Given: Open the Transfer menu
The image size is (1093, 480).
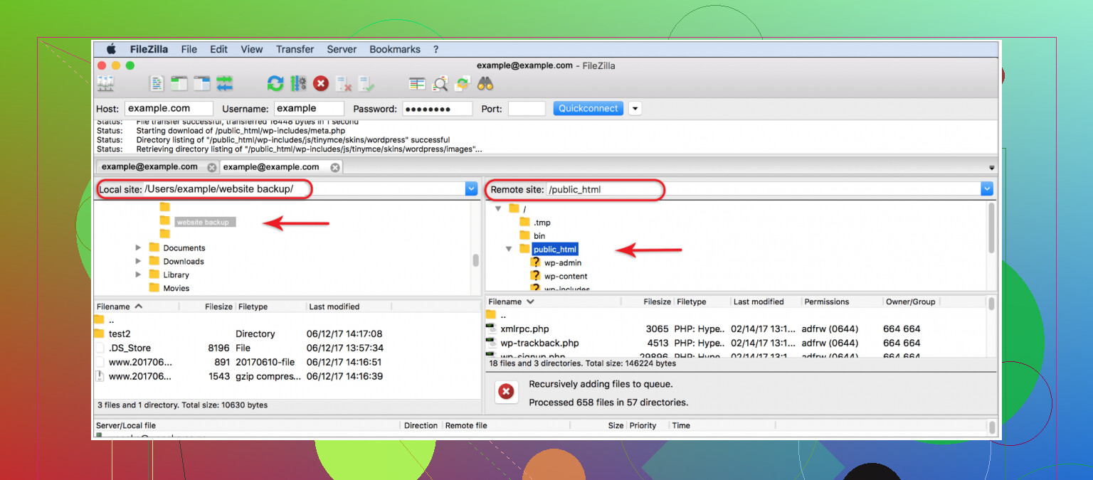Looking at the screenshot, I should [295, 49].
